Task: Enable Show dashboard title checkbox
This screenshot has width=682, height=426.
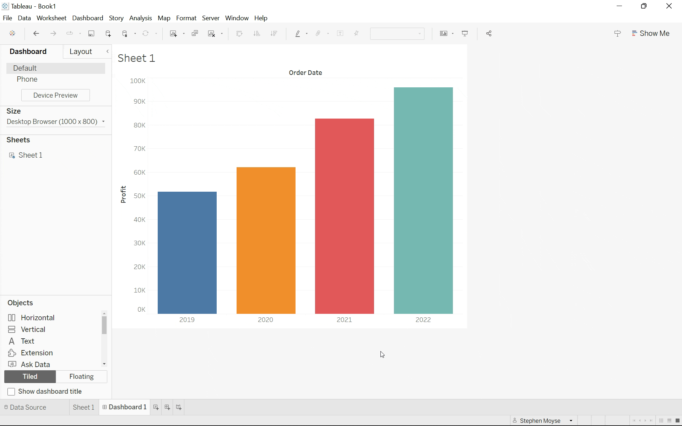Action: coord(11,392)
